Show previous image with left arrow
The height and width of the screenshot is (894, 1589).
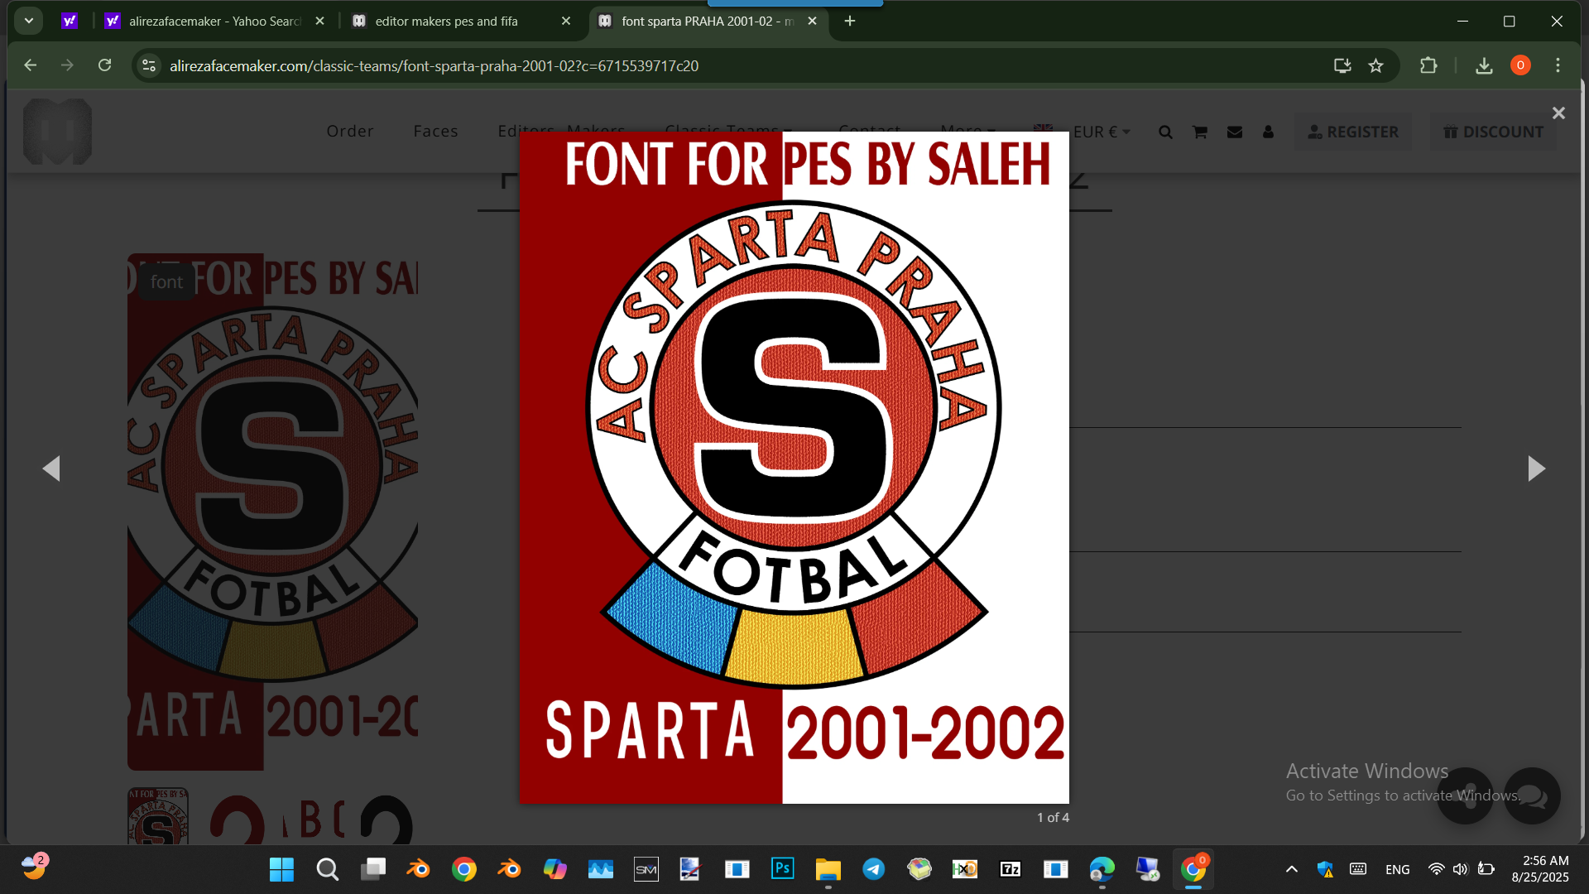point(51,469)
